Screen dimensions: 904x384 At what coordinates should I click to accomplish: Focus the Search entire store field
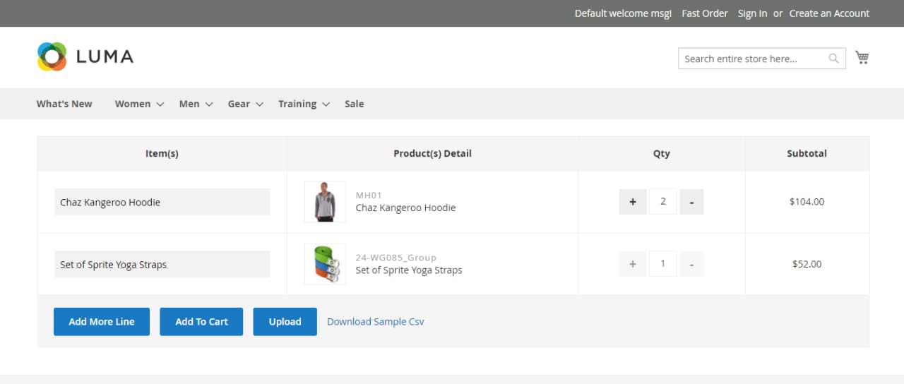752,59
